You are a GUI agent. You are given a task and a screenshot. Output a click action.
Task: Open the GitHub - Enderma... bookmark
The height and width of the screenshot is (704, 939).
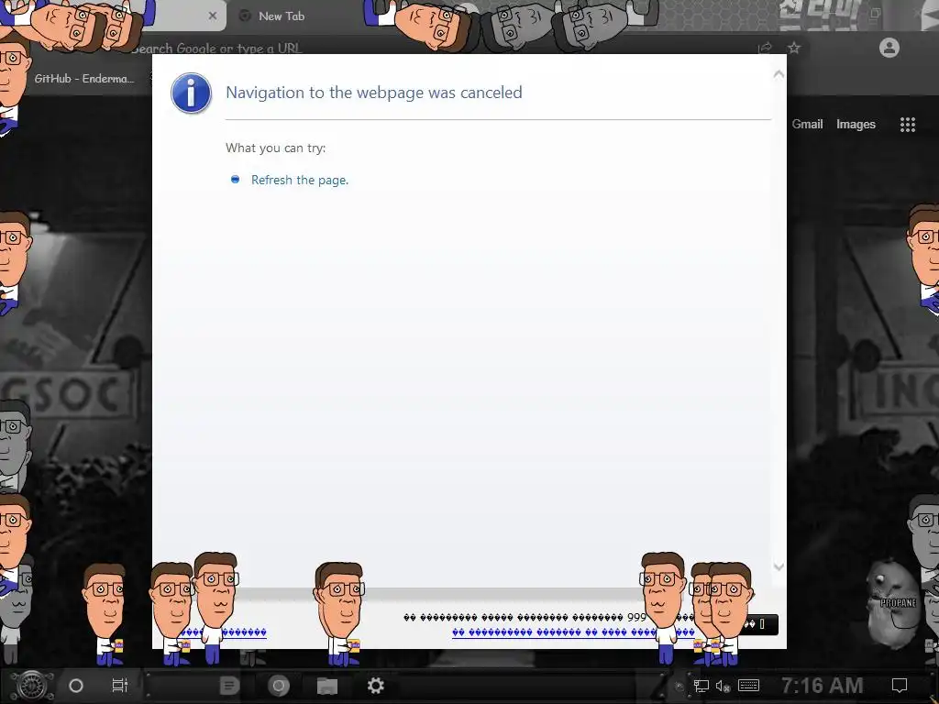[83, 79]
